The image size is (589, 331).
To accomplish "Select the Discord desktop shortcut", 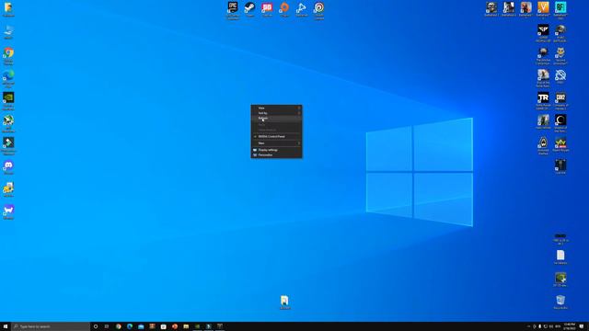I will click(x=8, y=167).
